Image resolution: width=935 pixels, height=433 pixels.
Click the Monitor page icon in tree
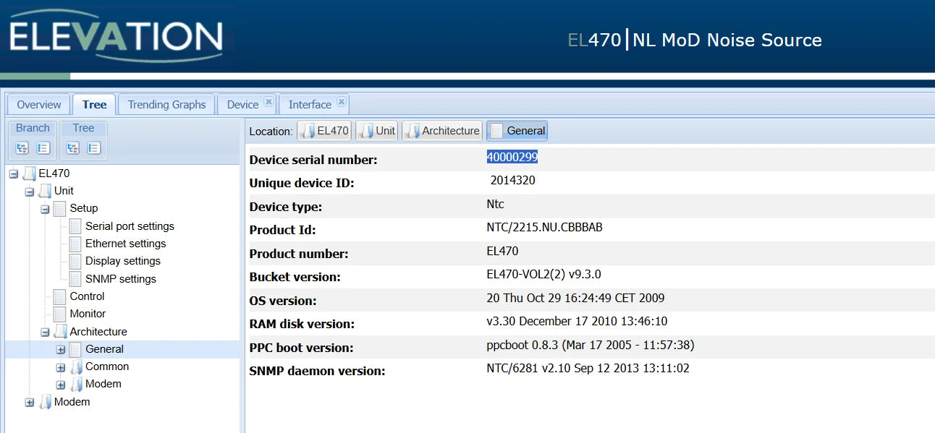(60, 314)
